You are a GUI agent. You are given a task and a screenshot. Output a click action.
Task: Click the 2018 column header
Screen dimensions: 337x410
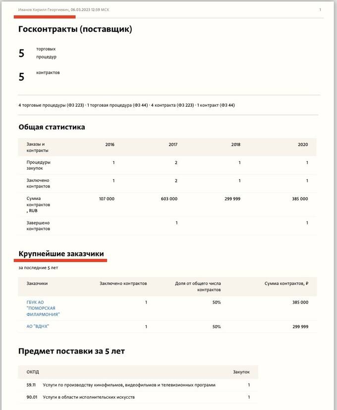[x=236, y=145]
